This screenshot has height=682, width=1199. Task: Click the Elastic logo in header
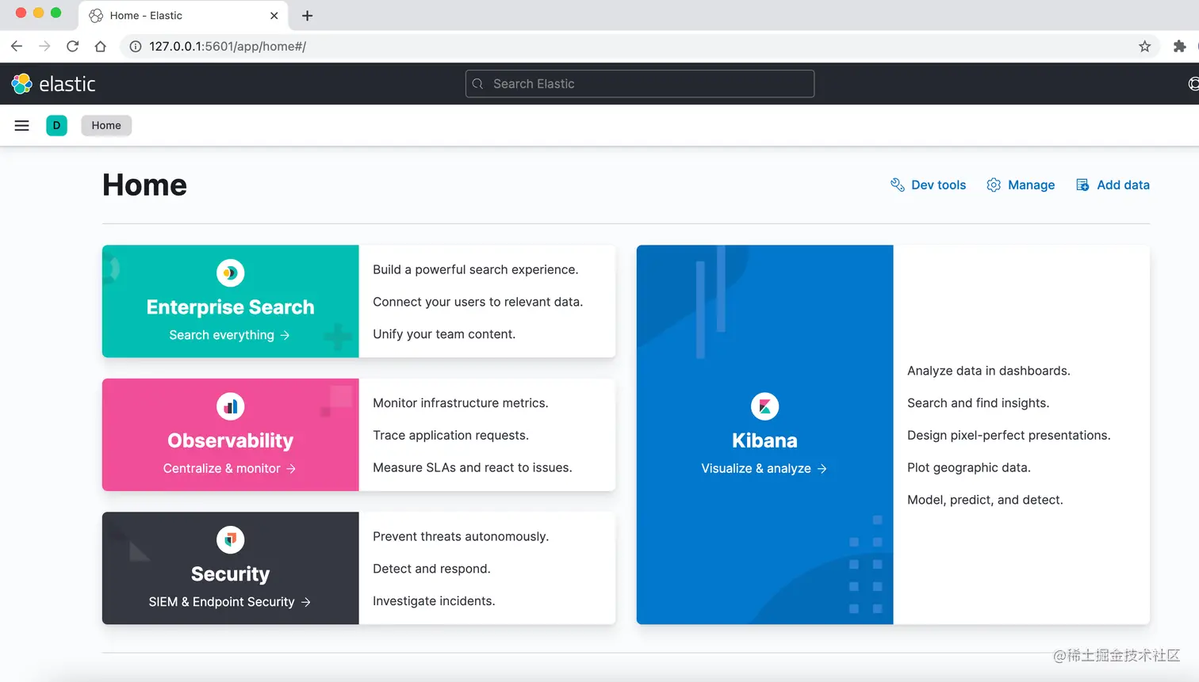53,84
